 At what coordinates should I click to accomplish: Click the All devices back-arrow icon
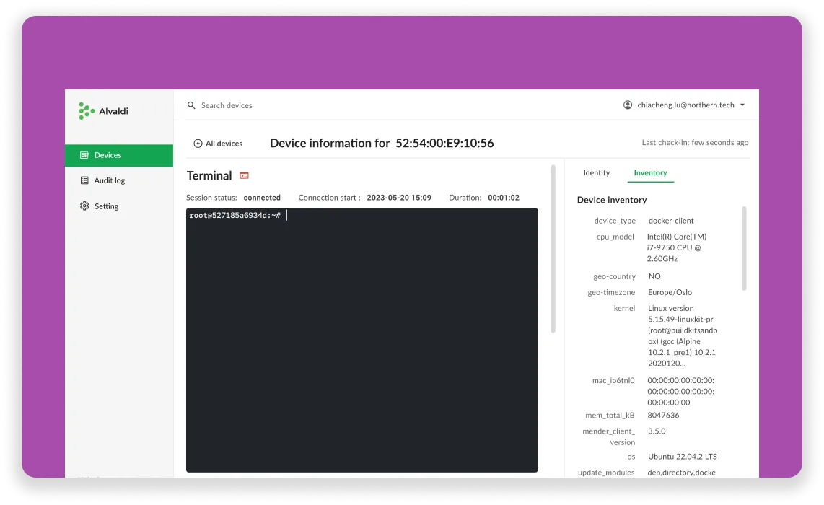[x=198, y=144]
